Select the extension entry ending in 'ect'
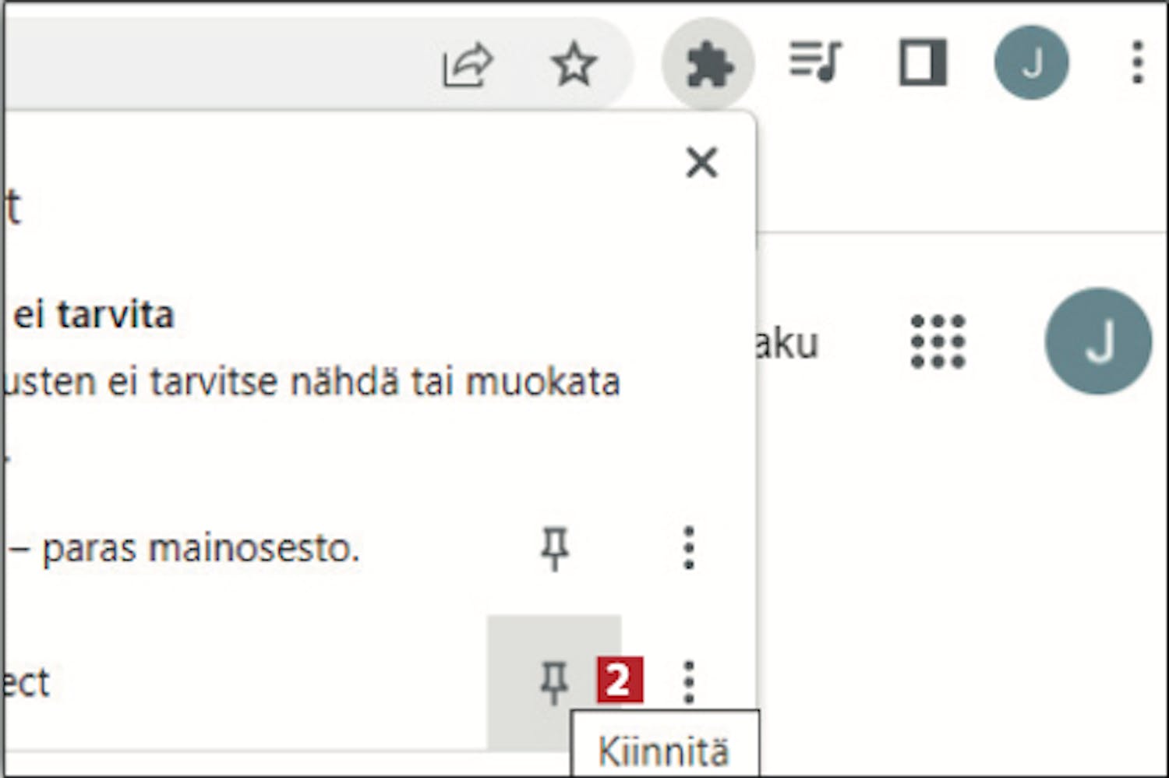1169x778 pixels. tap(27, 683)
